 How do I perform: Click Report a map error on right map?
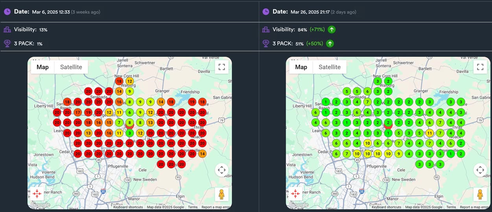(474, 207)
